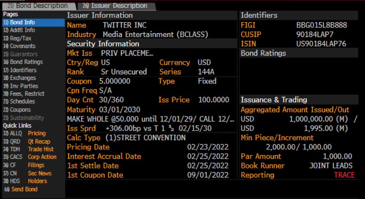Viewport: 365px width, 199px height.
Task: Open CF Filings quick link
Action: (24, 165)
